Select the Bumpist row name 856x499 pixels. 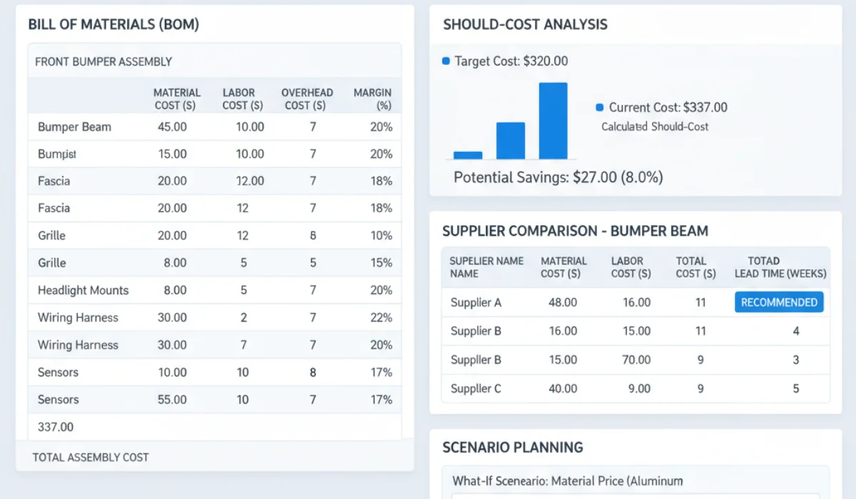(57, 154)
